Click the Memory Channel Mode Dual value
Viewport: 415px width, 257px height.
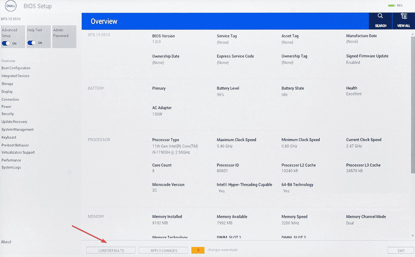[350, 223]
